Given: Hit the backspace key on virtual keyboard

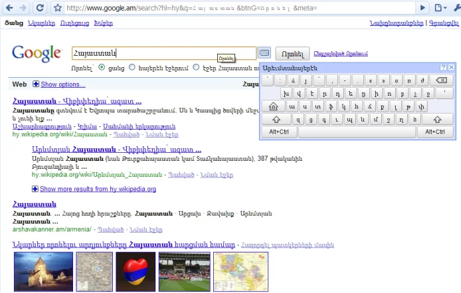Looking at the screenshot, I should 441,80.
